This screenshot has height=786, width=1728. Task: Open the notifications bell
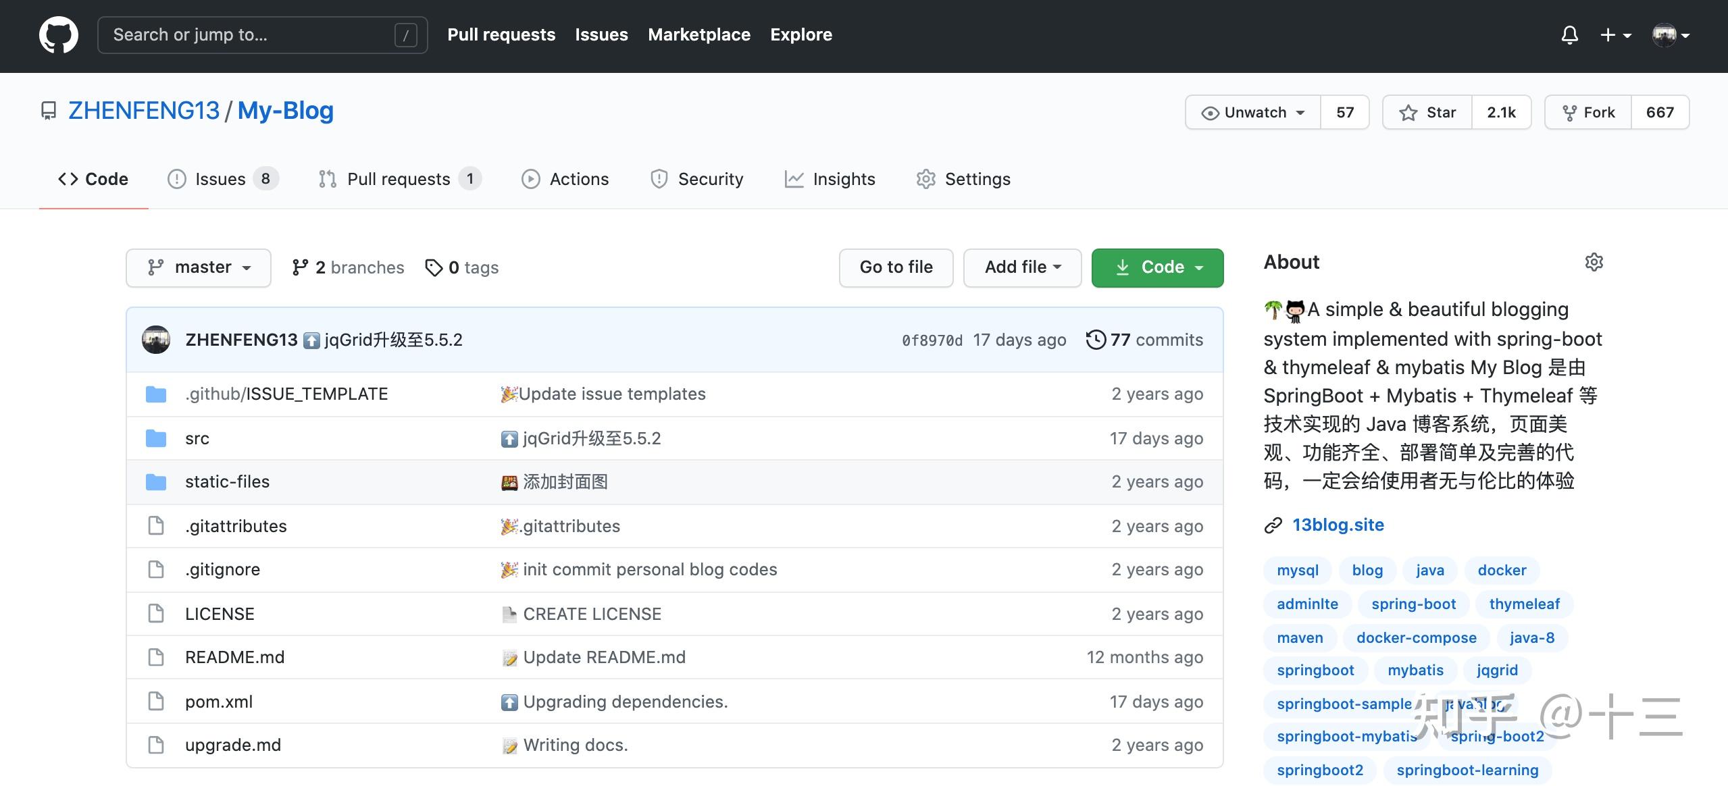point(1569,35)
